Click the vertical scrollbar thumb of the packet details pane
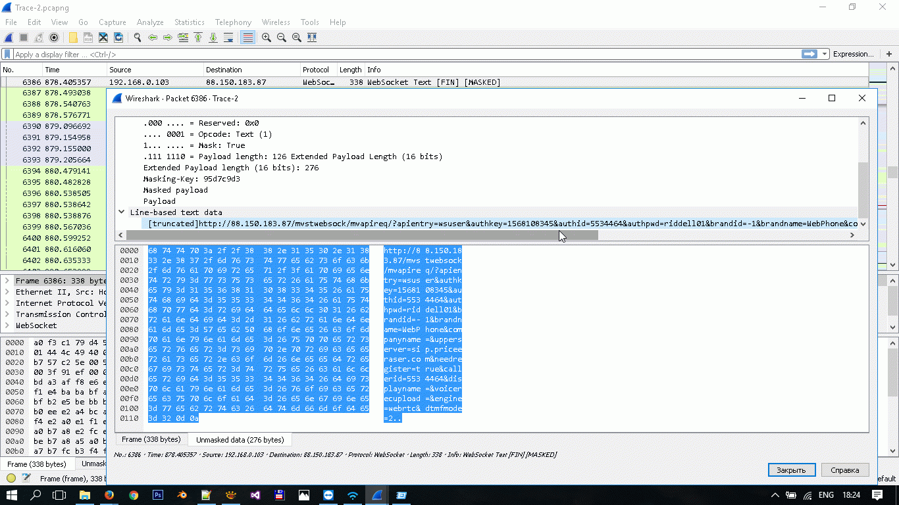Screen dimensions: 899x505 point(863,191)
